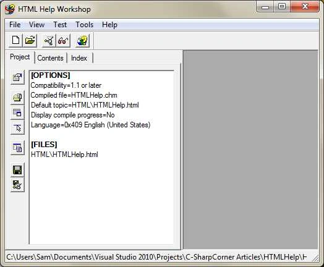Click Save all files and compile button

pos(17,185)
